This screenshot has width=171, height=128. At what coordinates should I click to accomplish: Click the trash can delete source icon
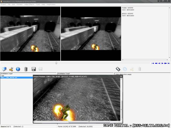point(26,69)
